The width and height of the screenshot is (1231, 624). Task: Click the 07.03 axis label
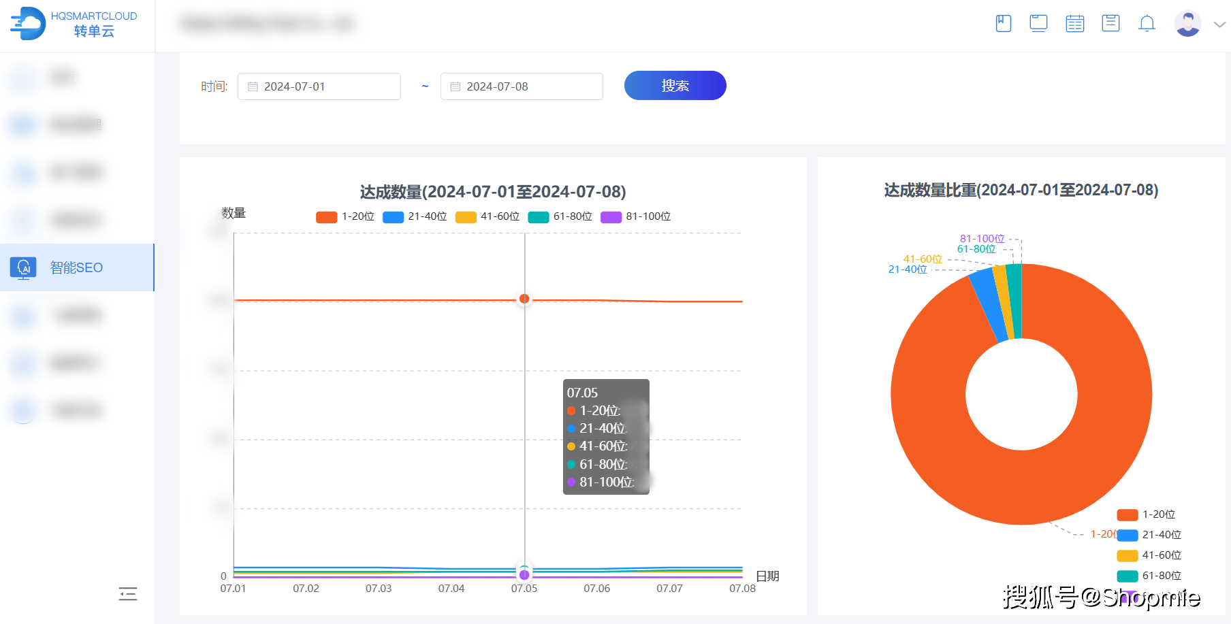(x=379, y=588)
